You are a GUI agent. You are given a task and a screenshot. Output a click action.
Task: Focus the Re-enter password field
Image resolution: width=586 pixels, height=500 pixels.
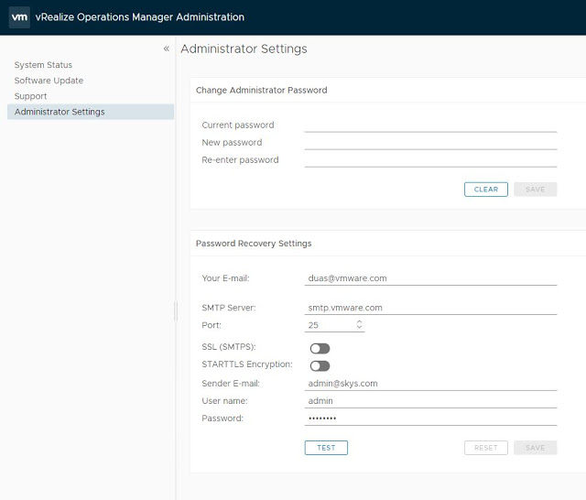[x=430, y=159]
